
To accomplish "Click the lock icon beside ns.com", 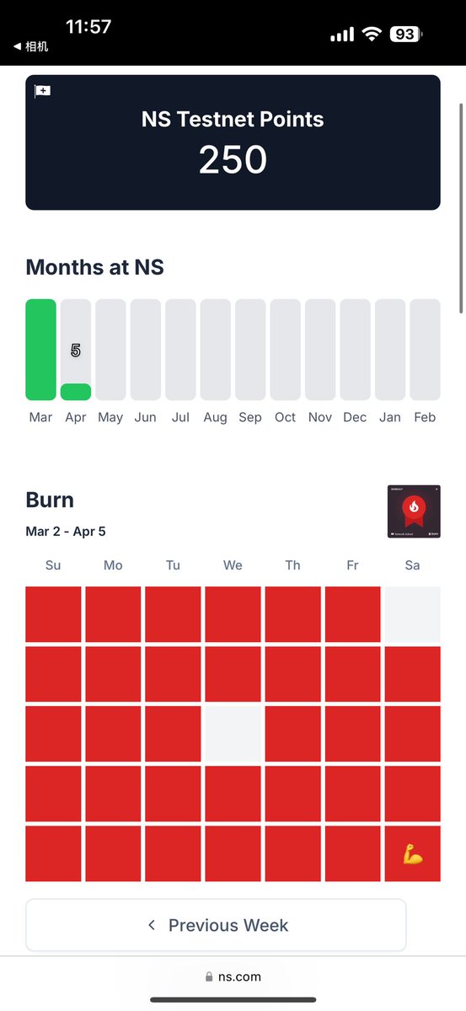I will tap(209, 977).
